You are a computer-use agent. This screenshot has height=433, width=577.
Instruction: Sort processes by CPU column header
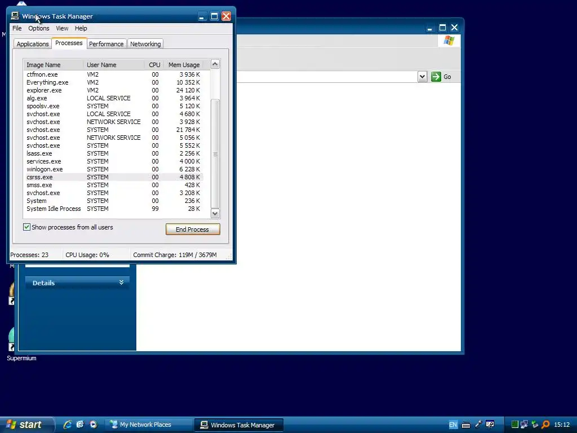pyautogui.click(x=154, y=65)
